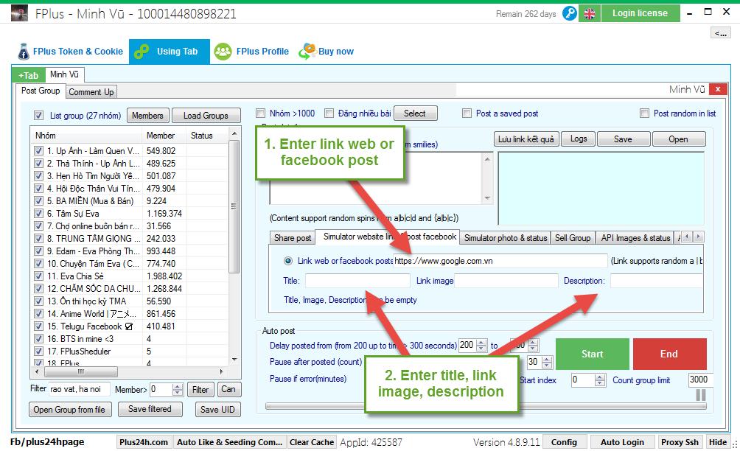Click the Auto Login button

[622, 442]
